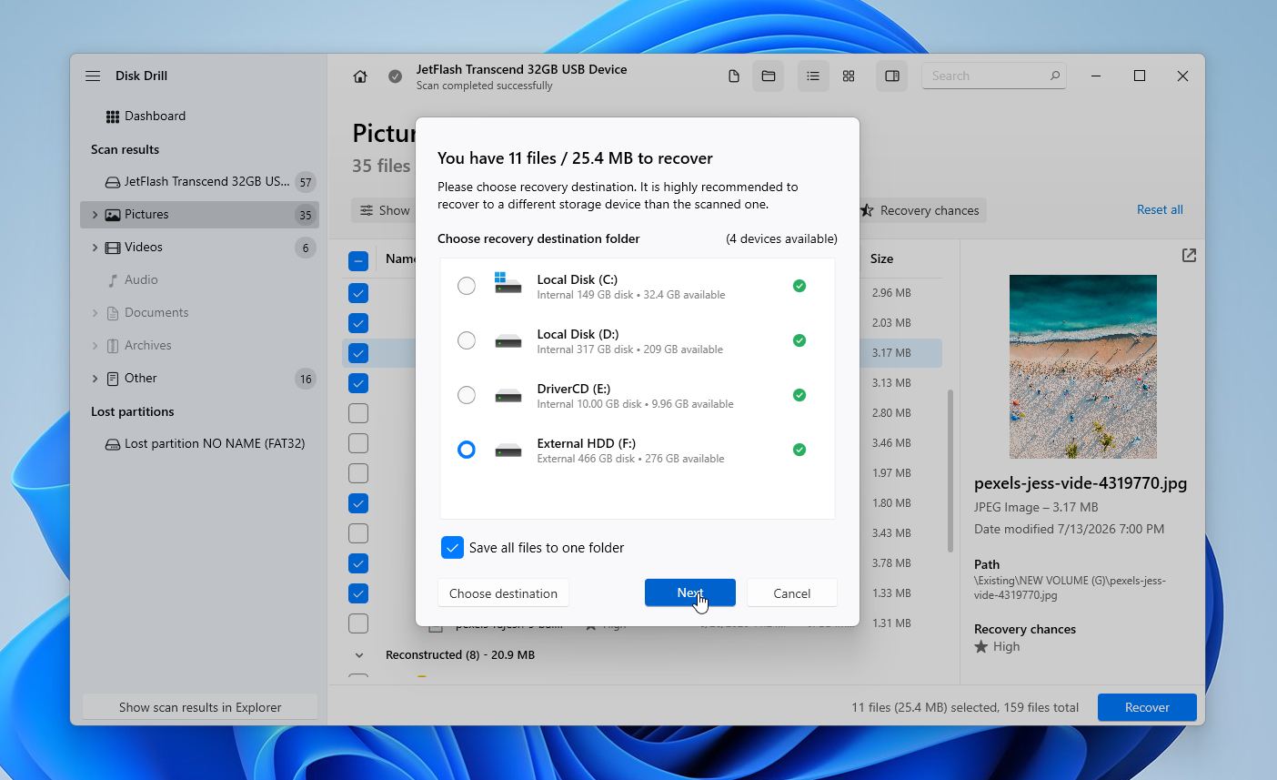Select Local Disk (D:) radio button
Screen dimensions: 1277x780
click(x=467, y=340)
